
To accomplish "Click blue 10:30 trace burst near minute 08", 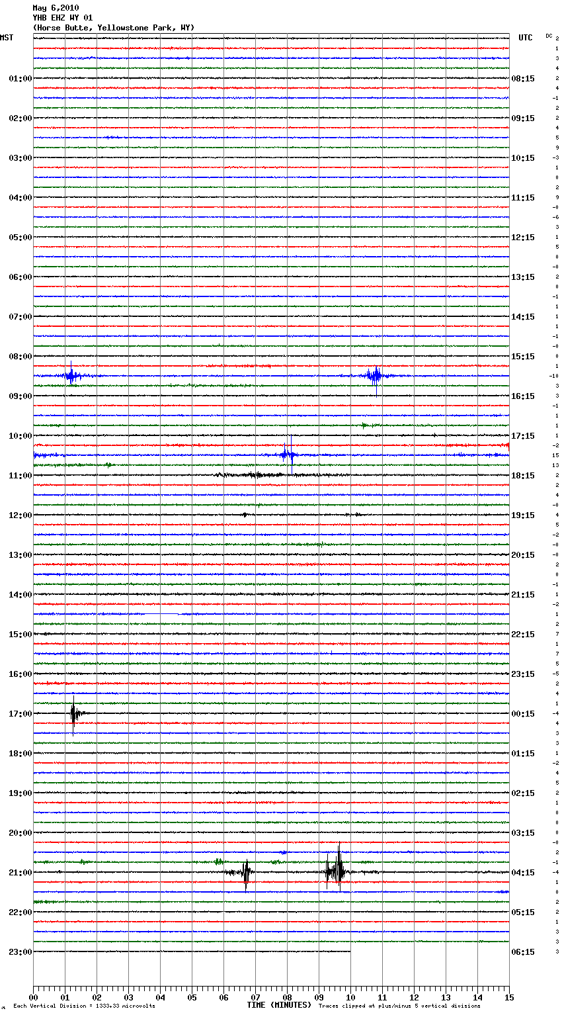I will coord(288,454).
